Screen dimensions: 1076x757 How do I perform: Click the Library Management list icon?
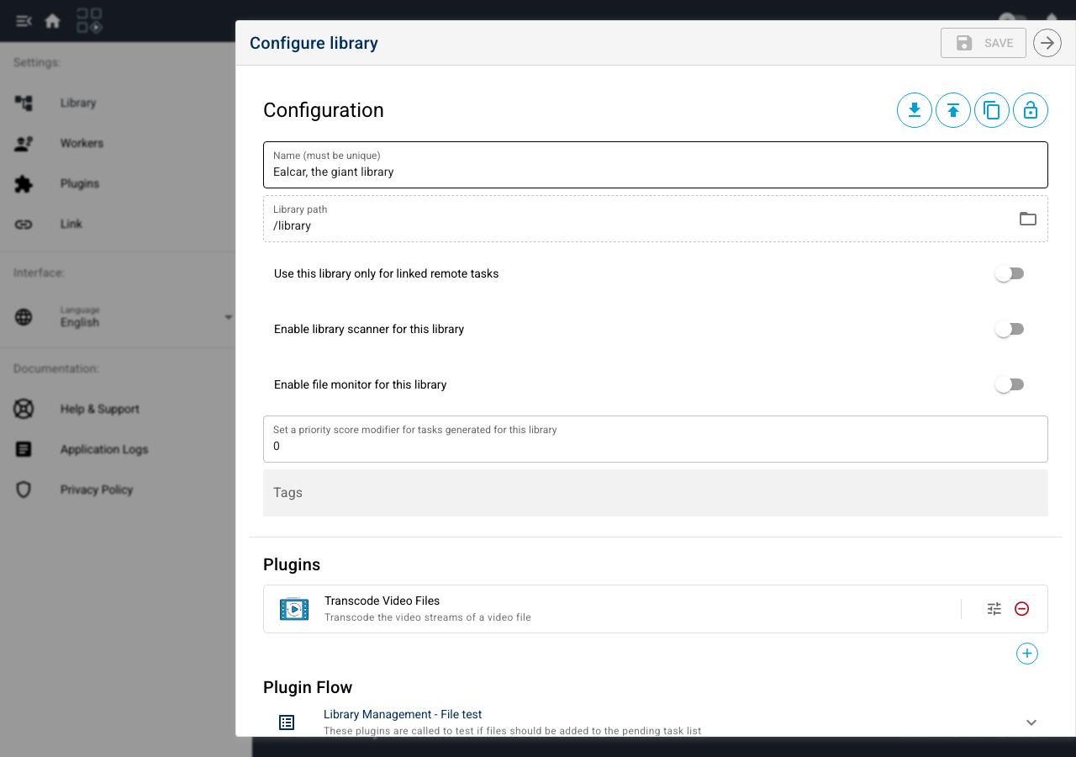287,723
